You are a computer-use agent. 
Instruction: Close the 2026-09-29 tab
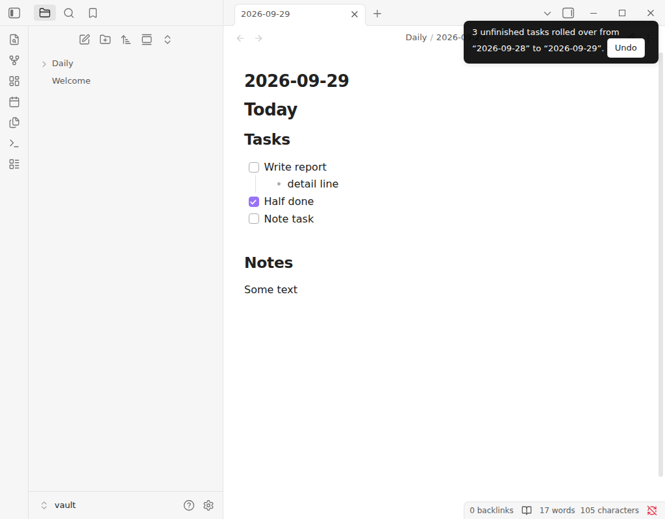[x=355, y=14]
